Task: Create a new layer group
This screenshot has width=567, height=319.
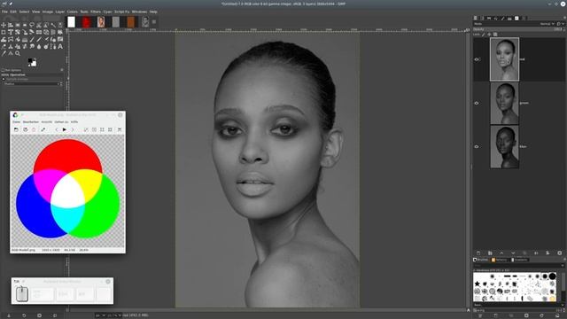Action: (x=490, y=253)
